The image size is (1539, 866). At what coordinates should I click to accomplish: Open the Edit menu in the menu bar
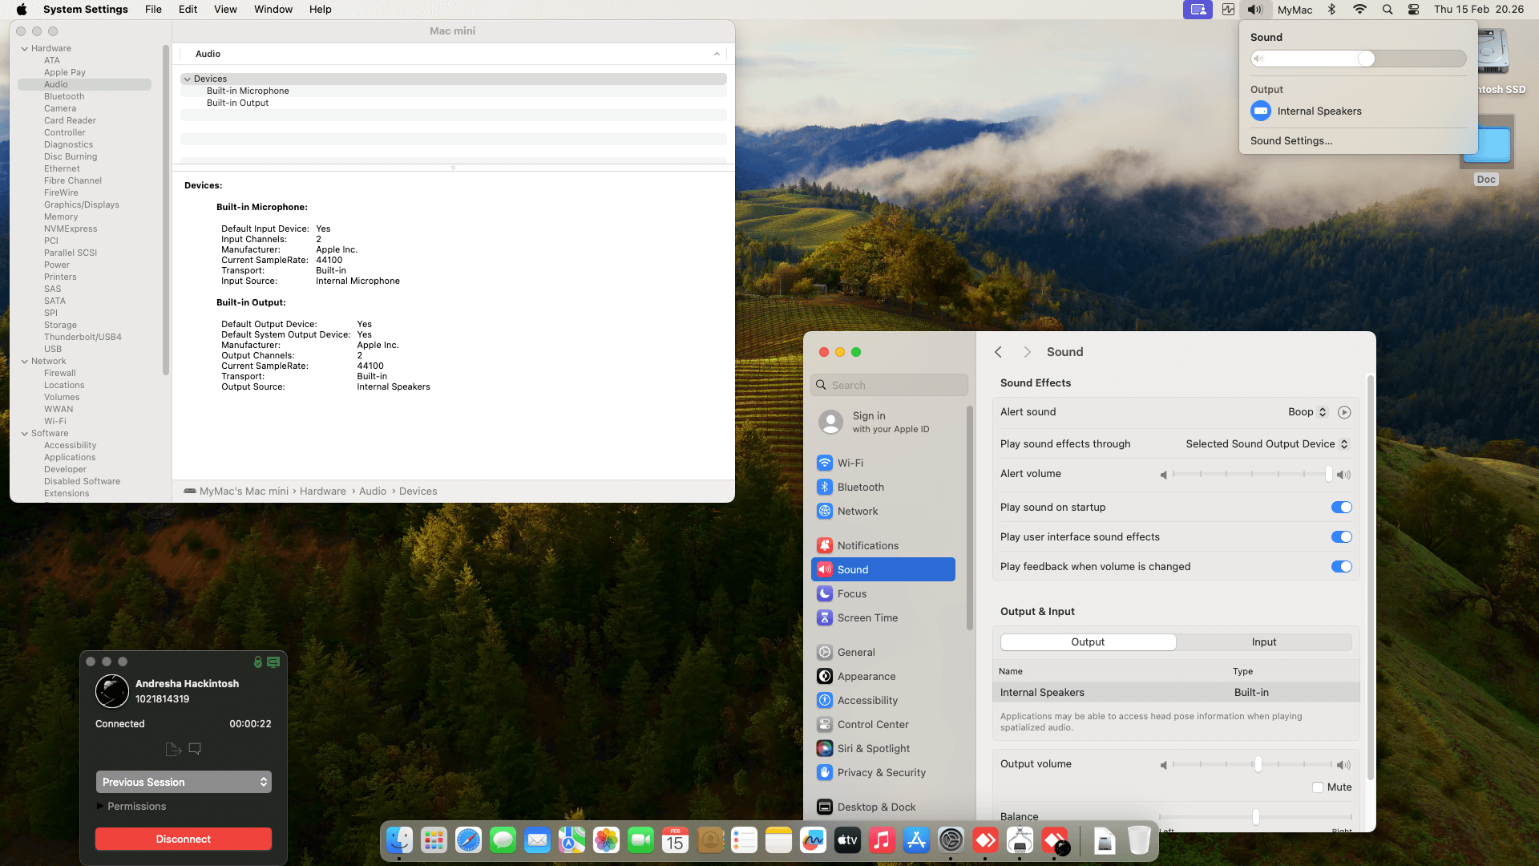[x=188, y=10]
